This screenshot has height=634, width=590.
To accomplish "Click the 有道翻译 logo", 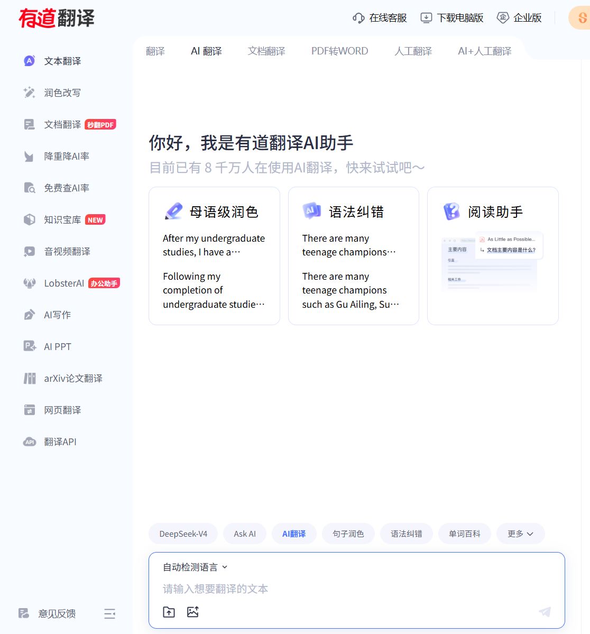I will pos(56,18).
